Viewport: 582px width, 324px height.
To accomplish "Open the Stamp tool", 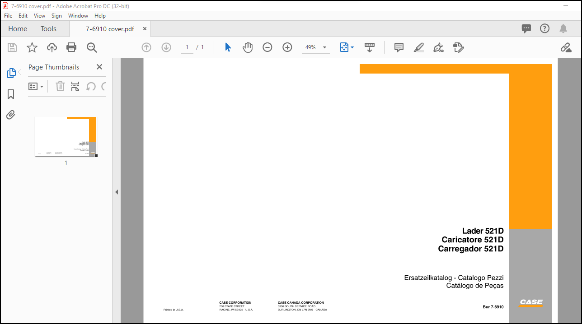I will click(x=459, y=47).
